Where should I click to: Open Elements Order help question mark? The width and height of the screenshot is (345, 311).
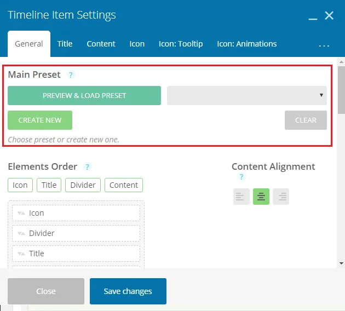(x=87, y=167)
